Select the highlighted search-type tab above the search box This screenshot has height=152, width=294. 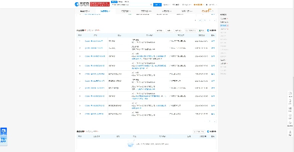pyautogui.click(x=114, y=2)
